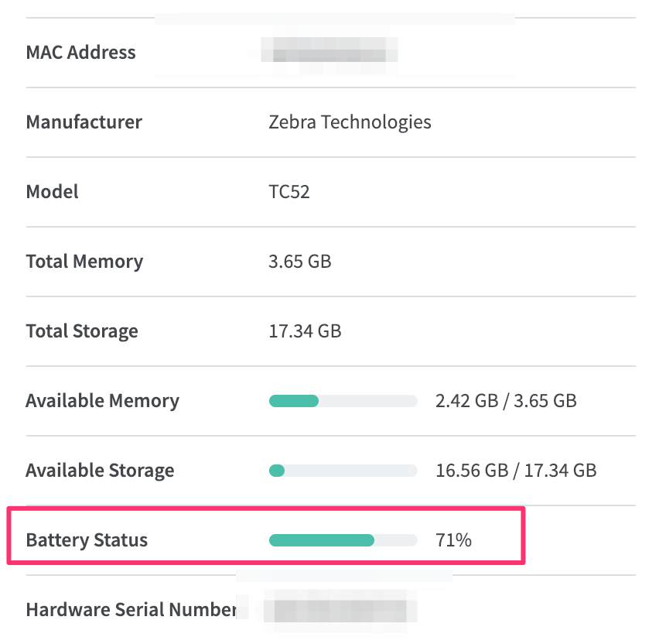Click the Available Storage label
This screenshot has height=644, width=659.
100,471
